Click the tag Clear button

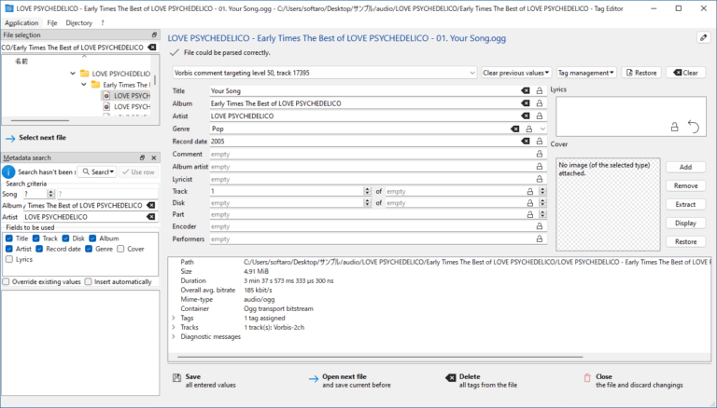[686, 73]
